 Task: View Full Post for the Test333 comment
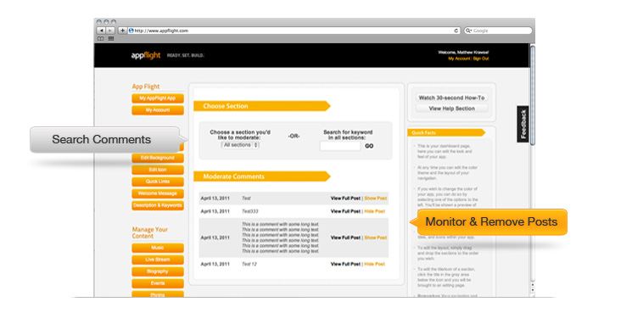pos(345,211)
